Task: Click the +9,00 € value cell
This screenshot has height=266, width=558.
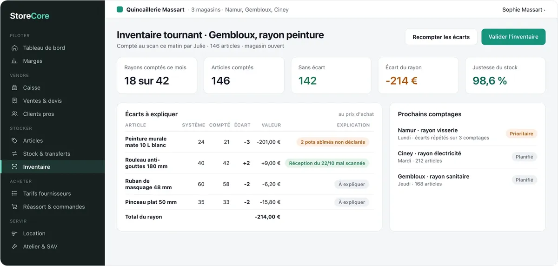Action: pos(271,163)
